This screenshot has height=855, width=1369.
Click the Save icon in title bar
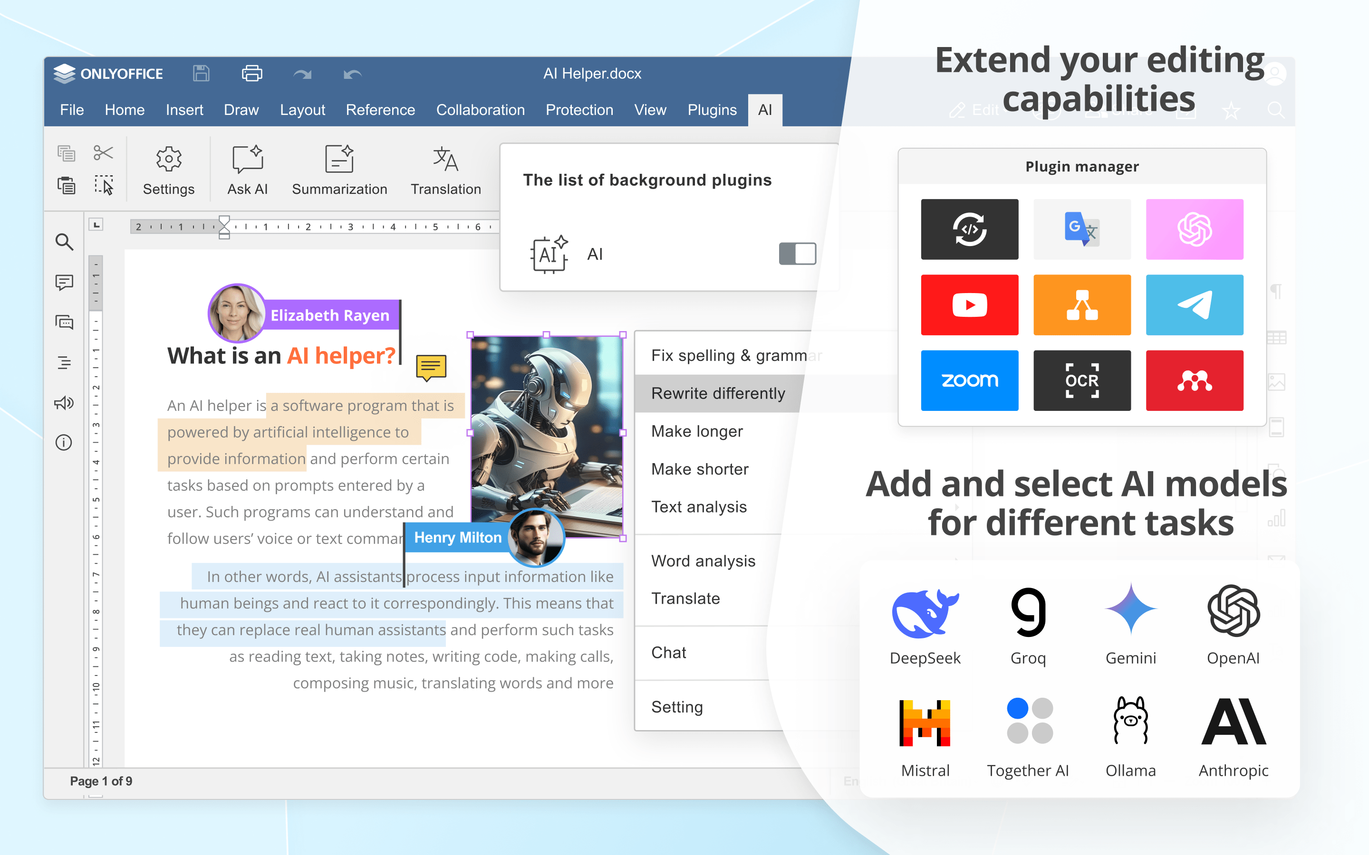(201, 74)
